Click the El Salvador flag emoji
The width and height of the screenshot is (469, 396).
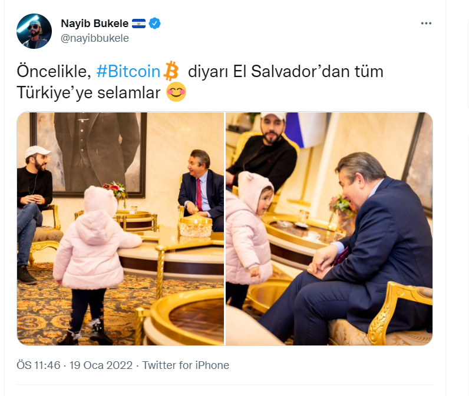pos(138,24)
